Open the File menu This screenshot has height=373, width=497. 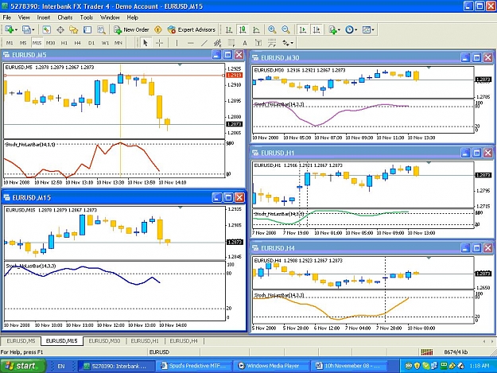pos(6,17)
